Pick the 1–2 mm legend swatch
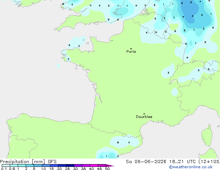 (x=22, y=165)
